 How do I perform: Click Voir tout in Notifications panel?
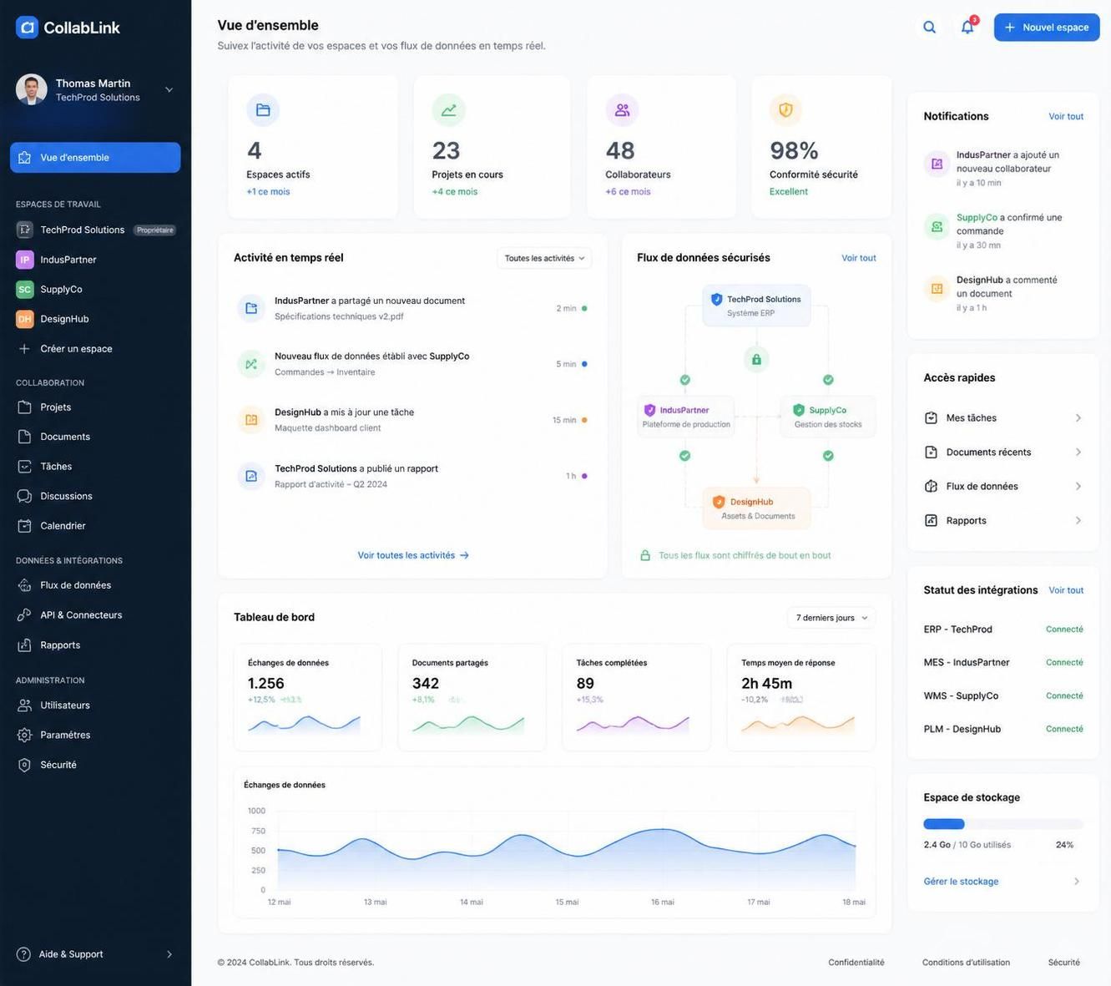click(x=1066, y=117)
